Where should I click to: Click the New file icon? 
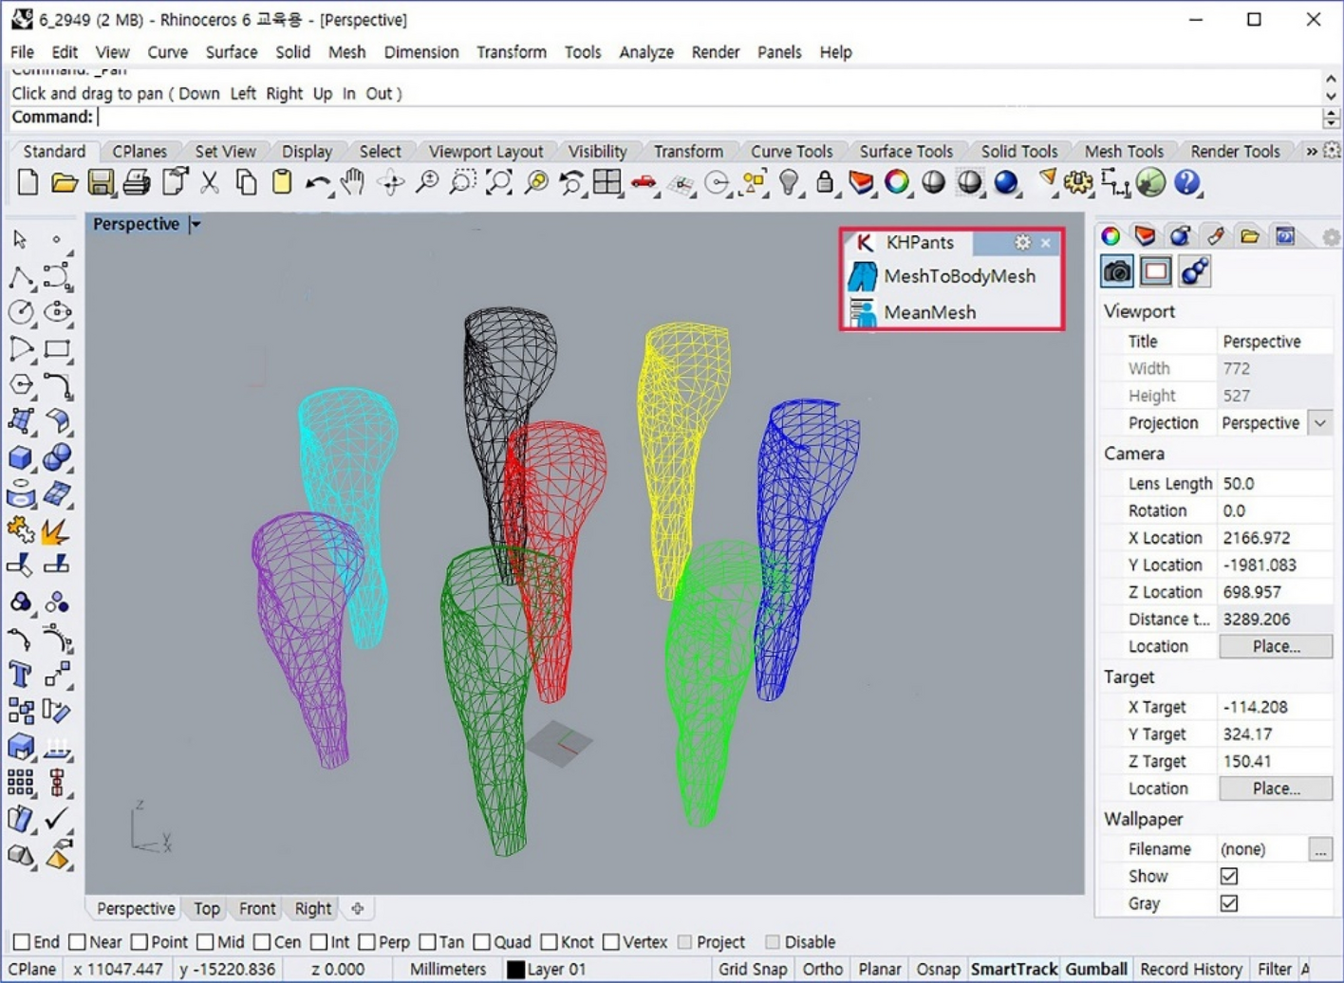[x=28, y=182]
